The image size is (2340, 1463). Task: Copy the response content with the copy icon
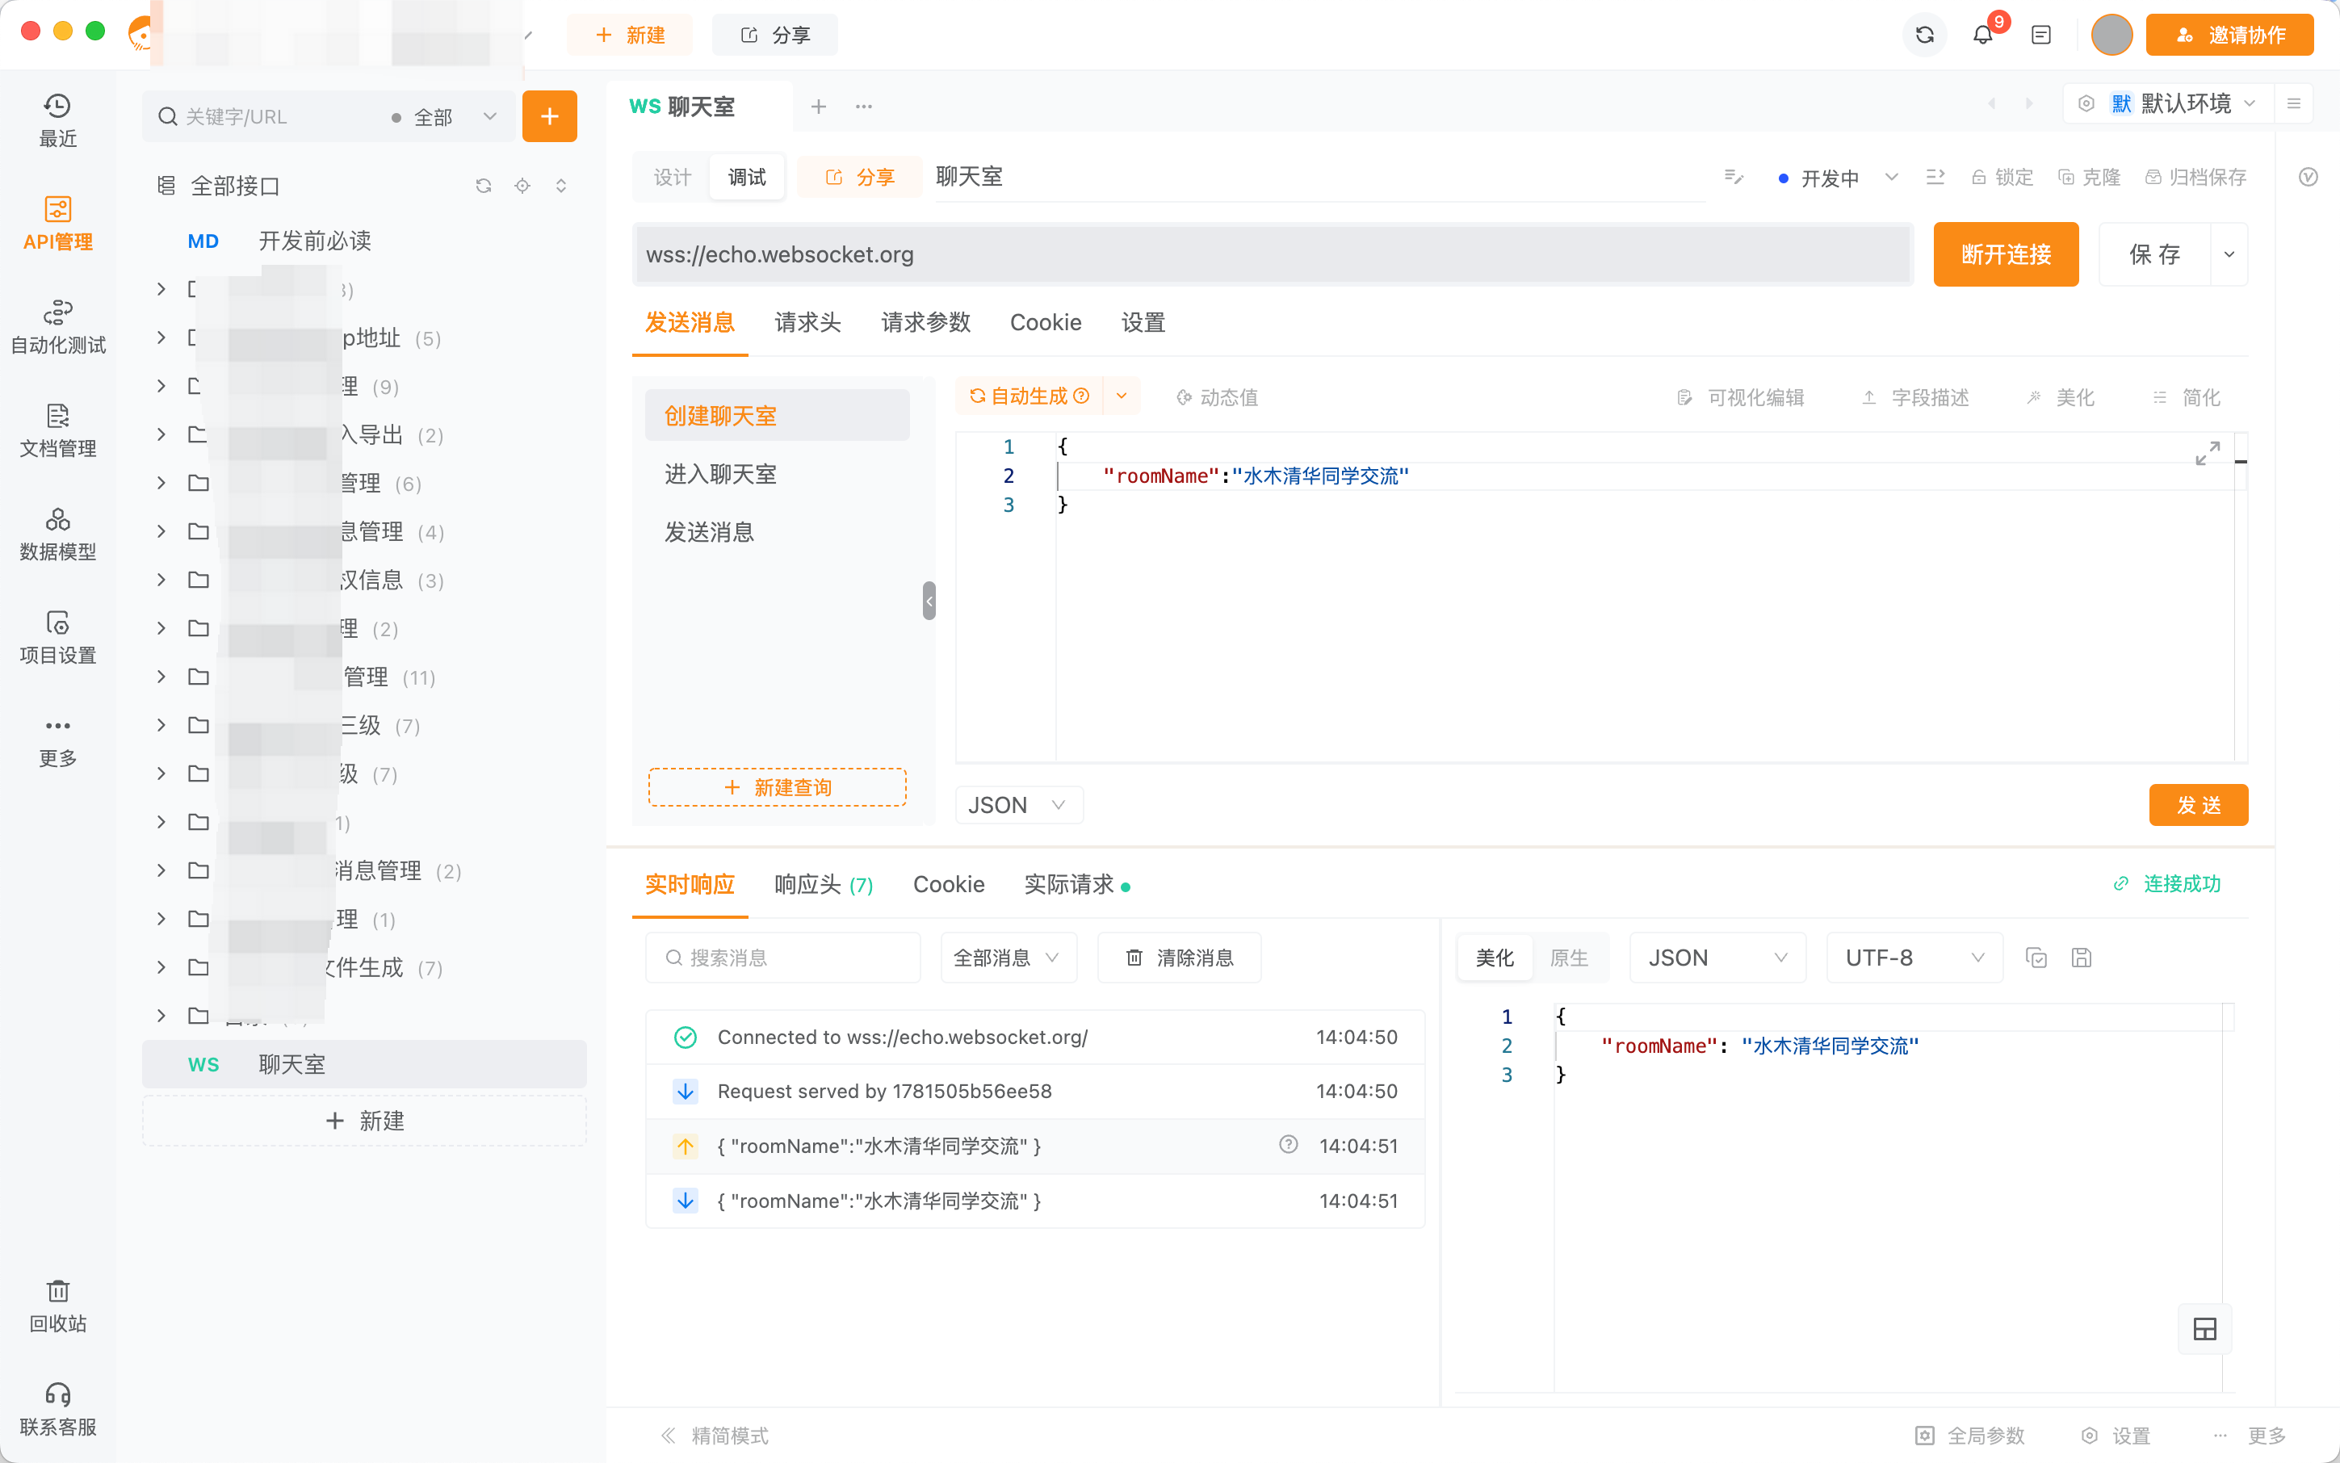(x=2036, y=957)
